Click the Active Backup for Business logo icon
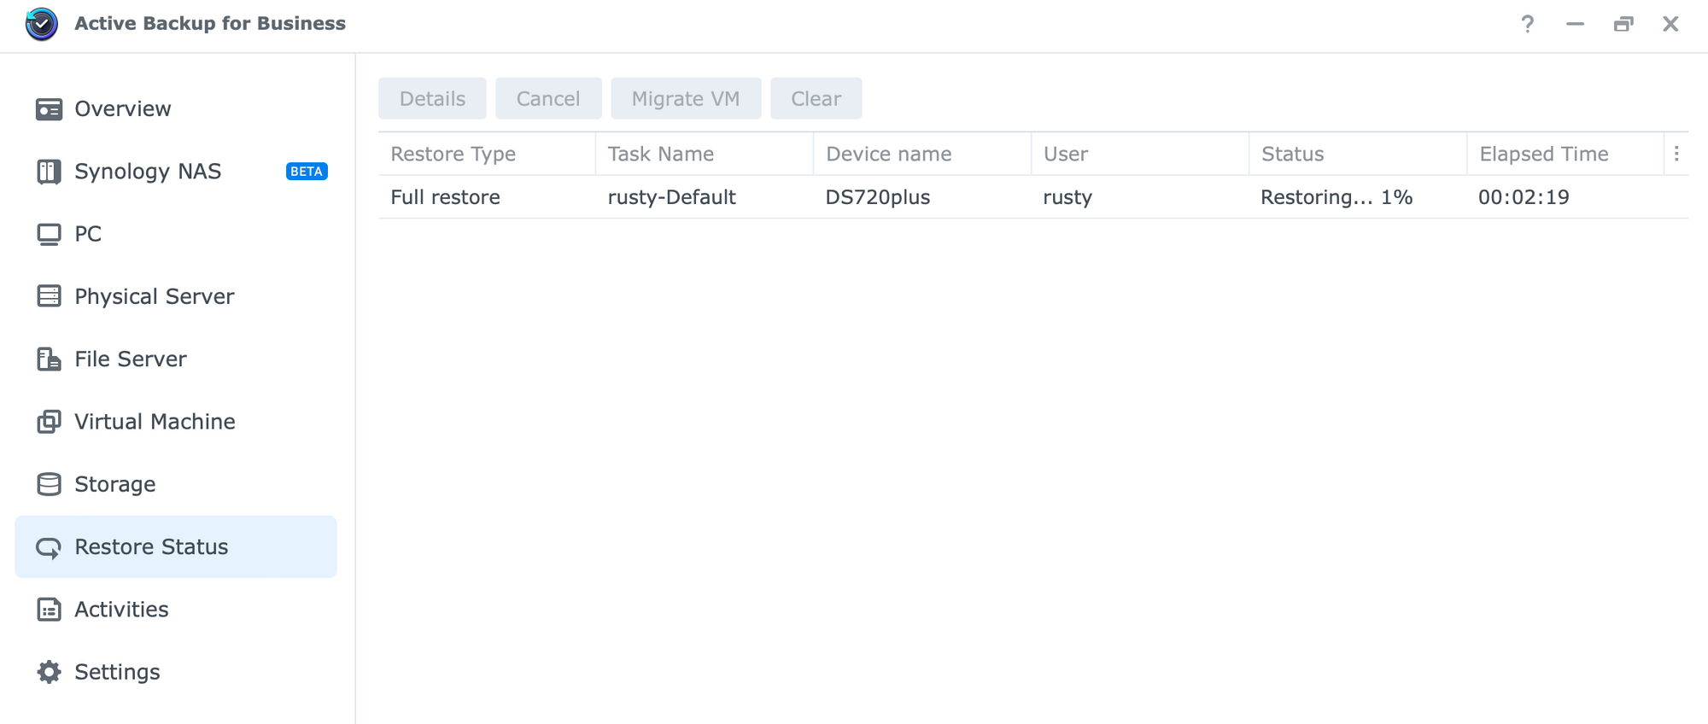Viewport: 1708px width, 724px height. click(x=42, y=24)
